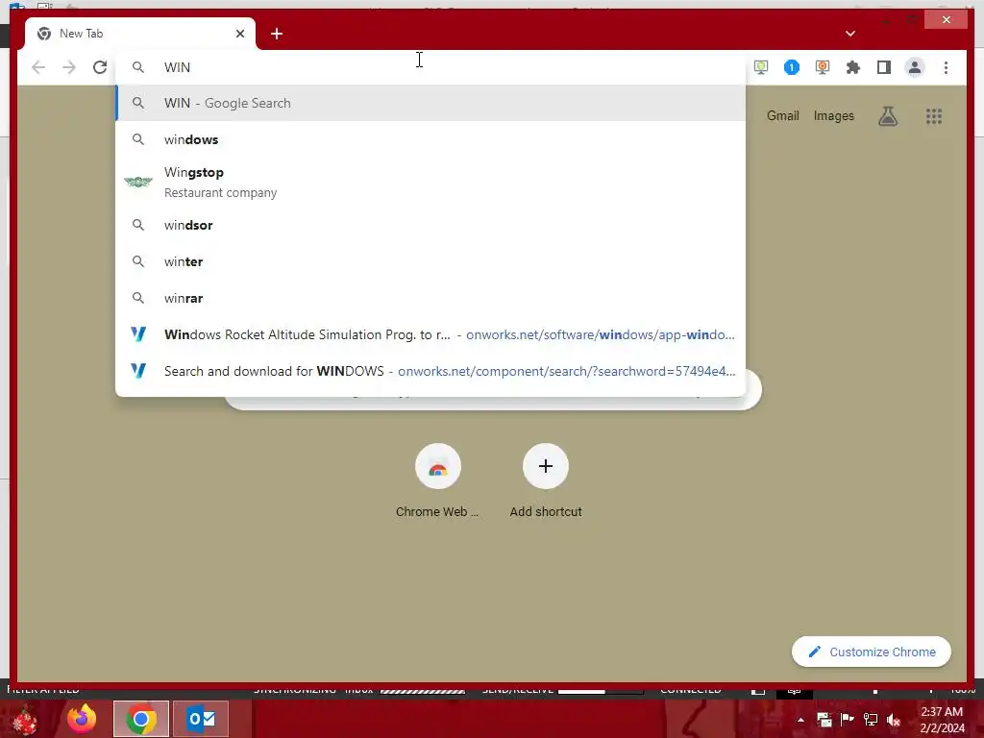Open the Extensions puzzle piece menu

(x=853, y=67)
